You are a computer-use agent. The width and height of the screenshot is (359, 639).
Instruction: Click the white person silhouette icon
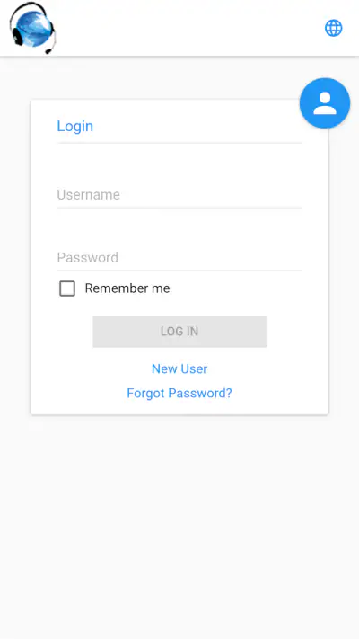tap(325, 103)
